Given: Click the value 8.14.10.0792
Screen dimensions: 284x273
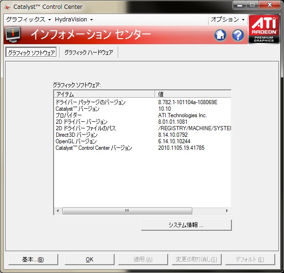Looking at the screenshot, I should click(x=173, y=135).
